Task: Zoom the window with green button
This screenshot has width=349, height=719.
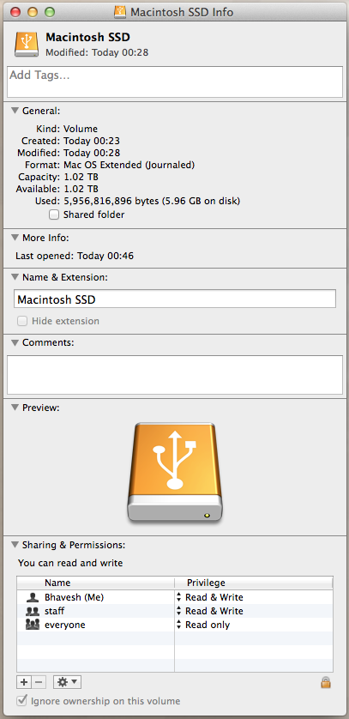Action: click(49, 12)
